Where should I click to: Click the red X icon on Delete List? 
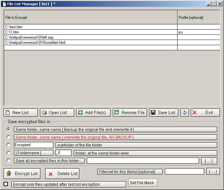pos(50,174)
